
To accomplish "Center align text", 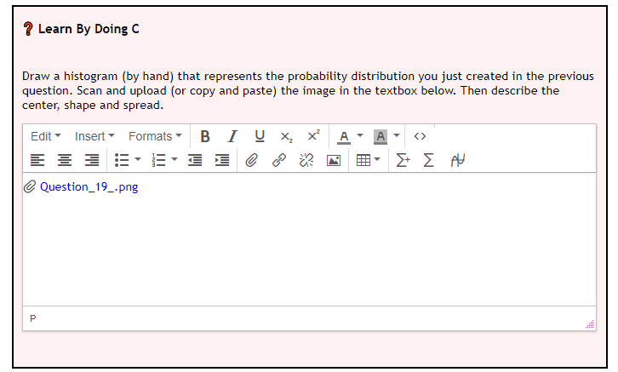I will pyautogui.click(x=65, y=160).
